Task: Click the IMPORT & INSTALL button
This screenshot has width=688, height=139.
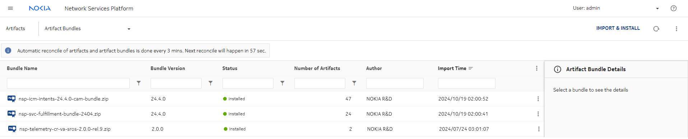Action: click(618, 28)
